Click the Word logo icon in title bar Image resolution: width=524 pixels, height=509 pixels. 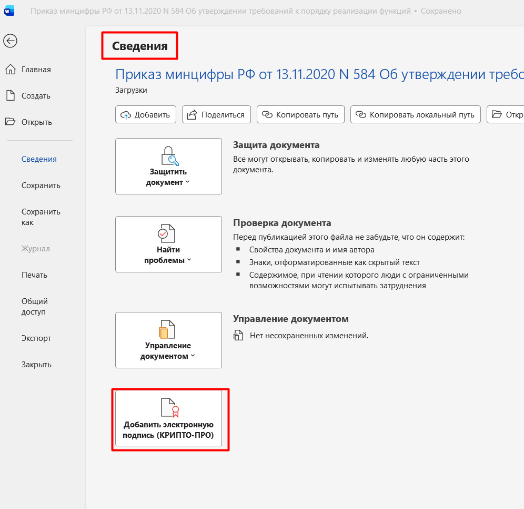[x=9, y=11]
